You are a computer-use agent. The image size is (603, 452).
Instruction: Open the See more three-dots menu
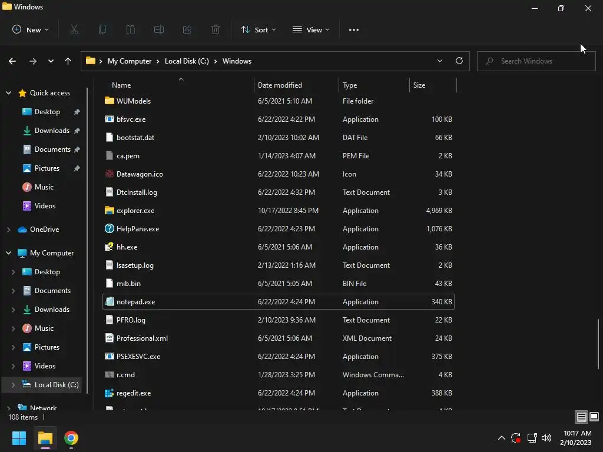point(354,29)
